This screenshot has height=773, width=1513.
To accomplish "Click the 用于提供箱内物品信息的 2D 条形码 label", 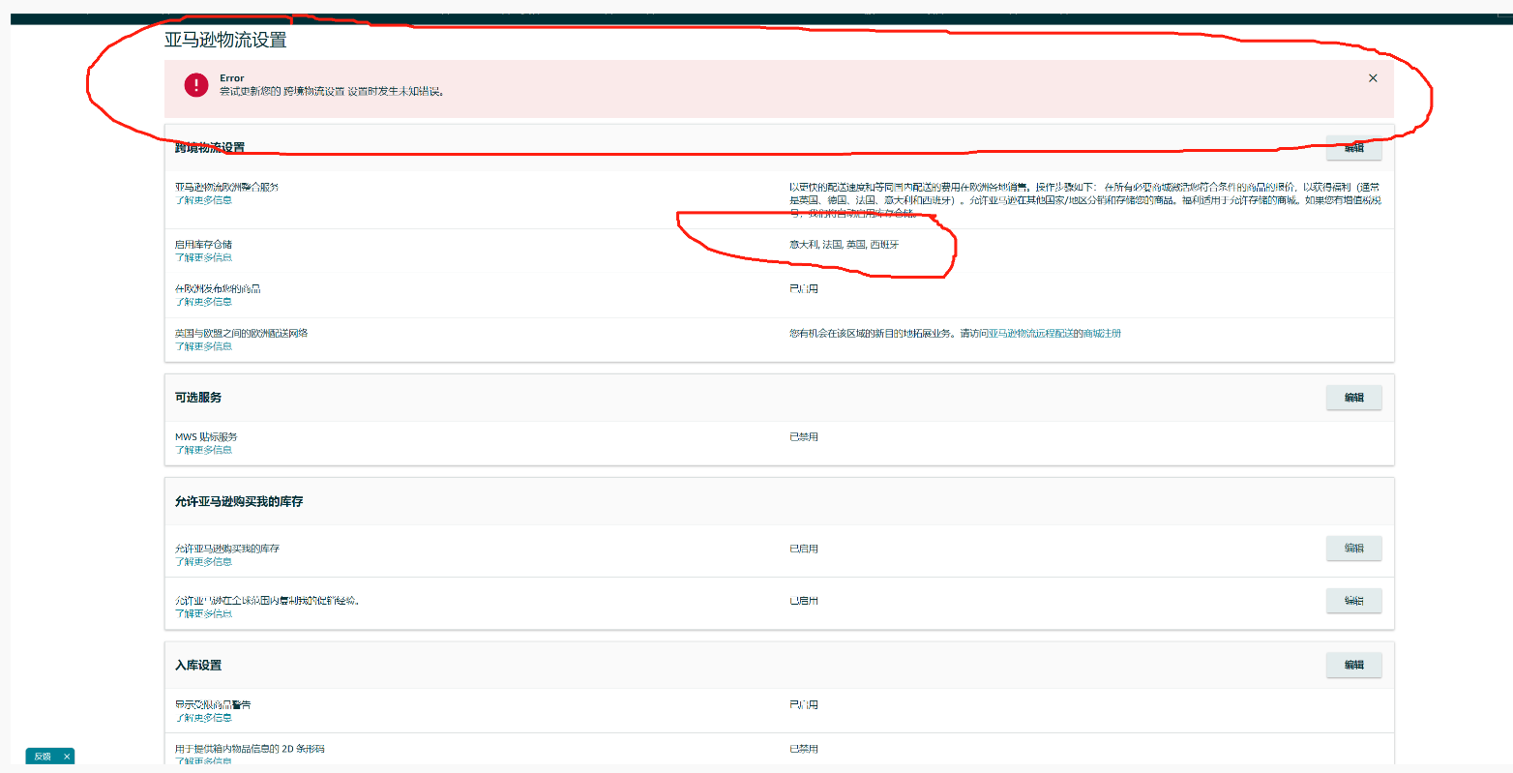I will click(250, 750).
